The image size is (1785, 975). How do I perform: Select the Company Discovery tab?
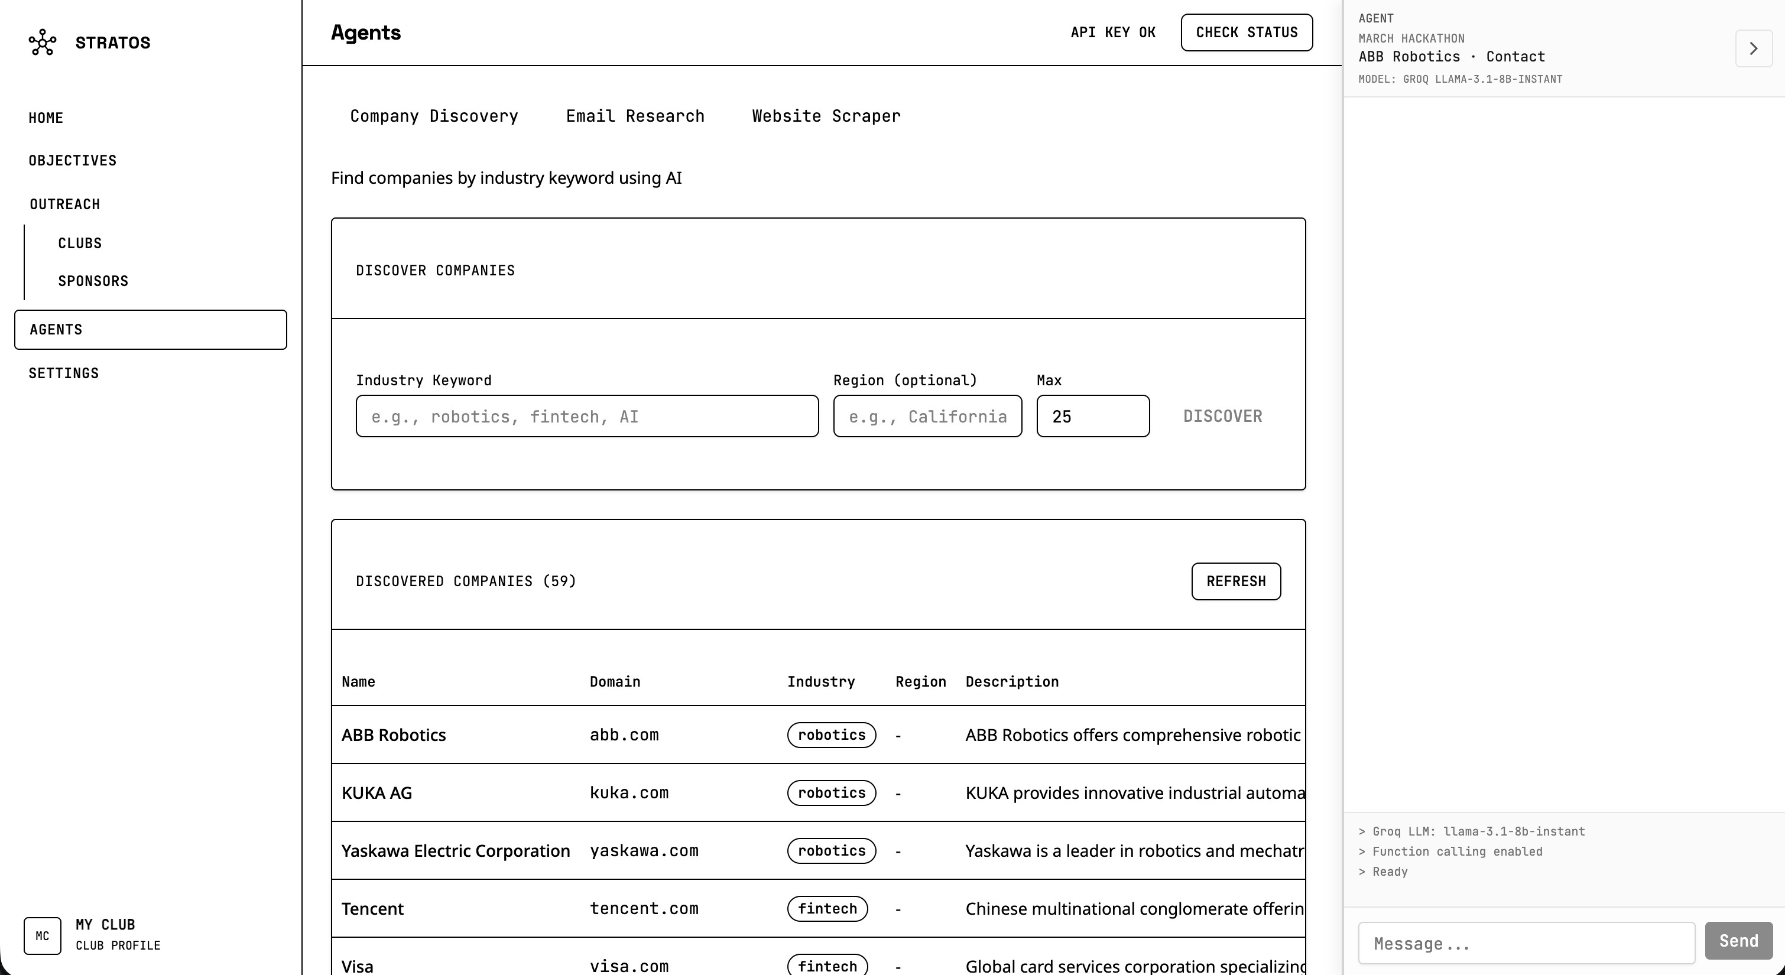(x=434, y=116)
